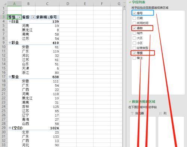Uncheck the 省份 field checkbox
This screenshot has width=187, height=147.
tap(134, 28)
